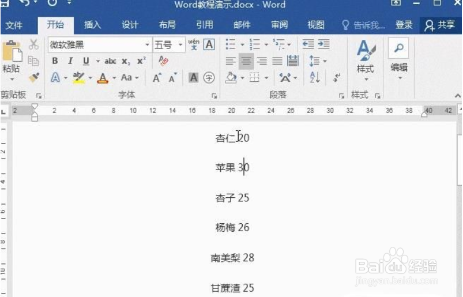This screenshot has width=463, height=297.
Task: Apply the red font color
Action: tap(103, 78)
